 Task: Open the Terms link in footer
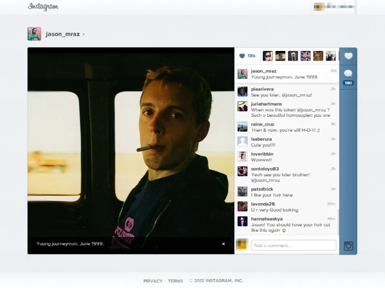(x=175, y=281)
